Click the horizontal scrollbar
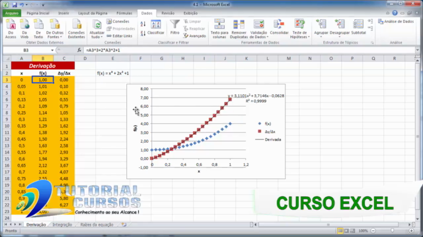 tap(328, 224)
